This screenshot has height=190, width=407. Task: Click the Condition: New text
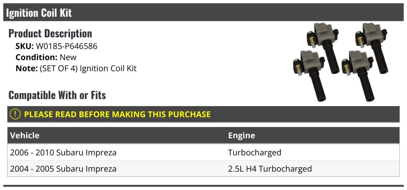click(46, 57)
